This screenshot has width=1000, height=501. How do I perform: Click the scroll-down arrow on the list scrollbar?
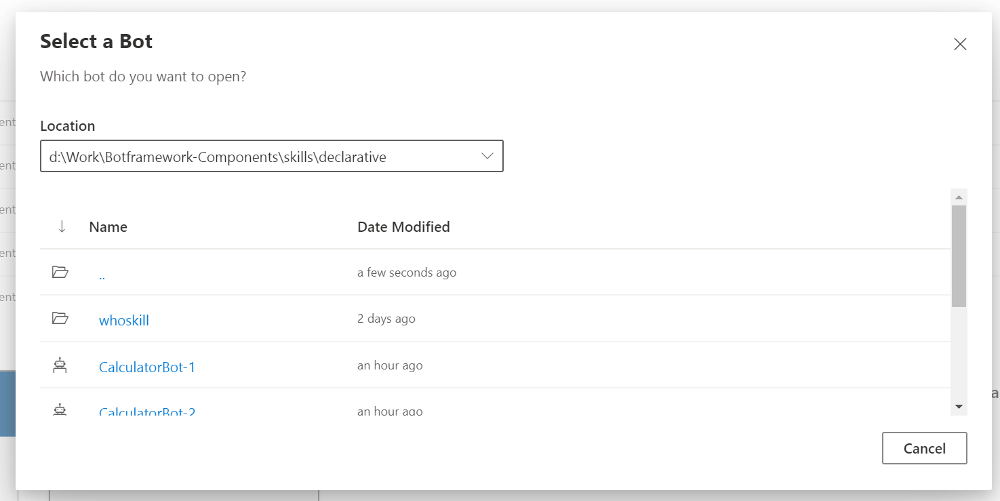click(x=958, y=406)
